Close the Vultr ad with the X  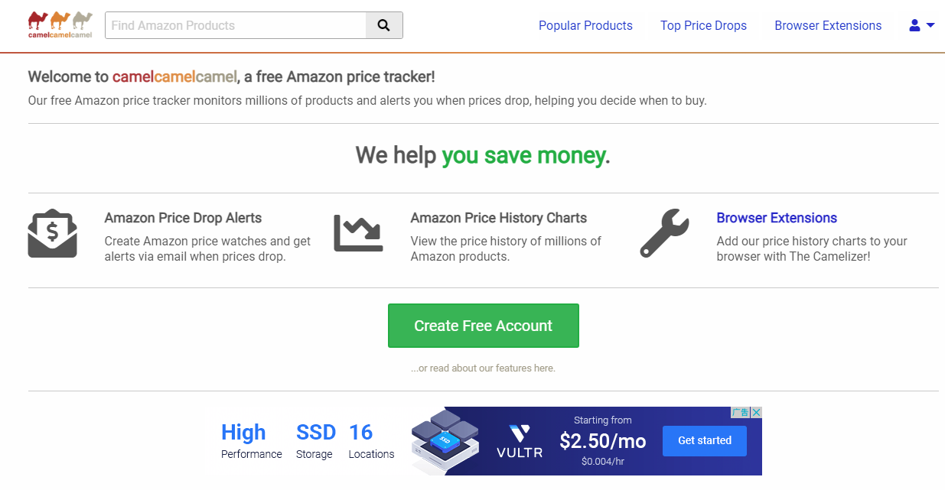756,412
